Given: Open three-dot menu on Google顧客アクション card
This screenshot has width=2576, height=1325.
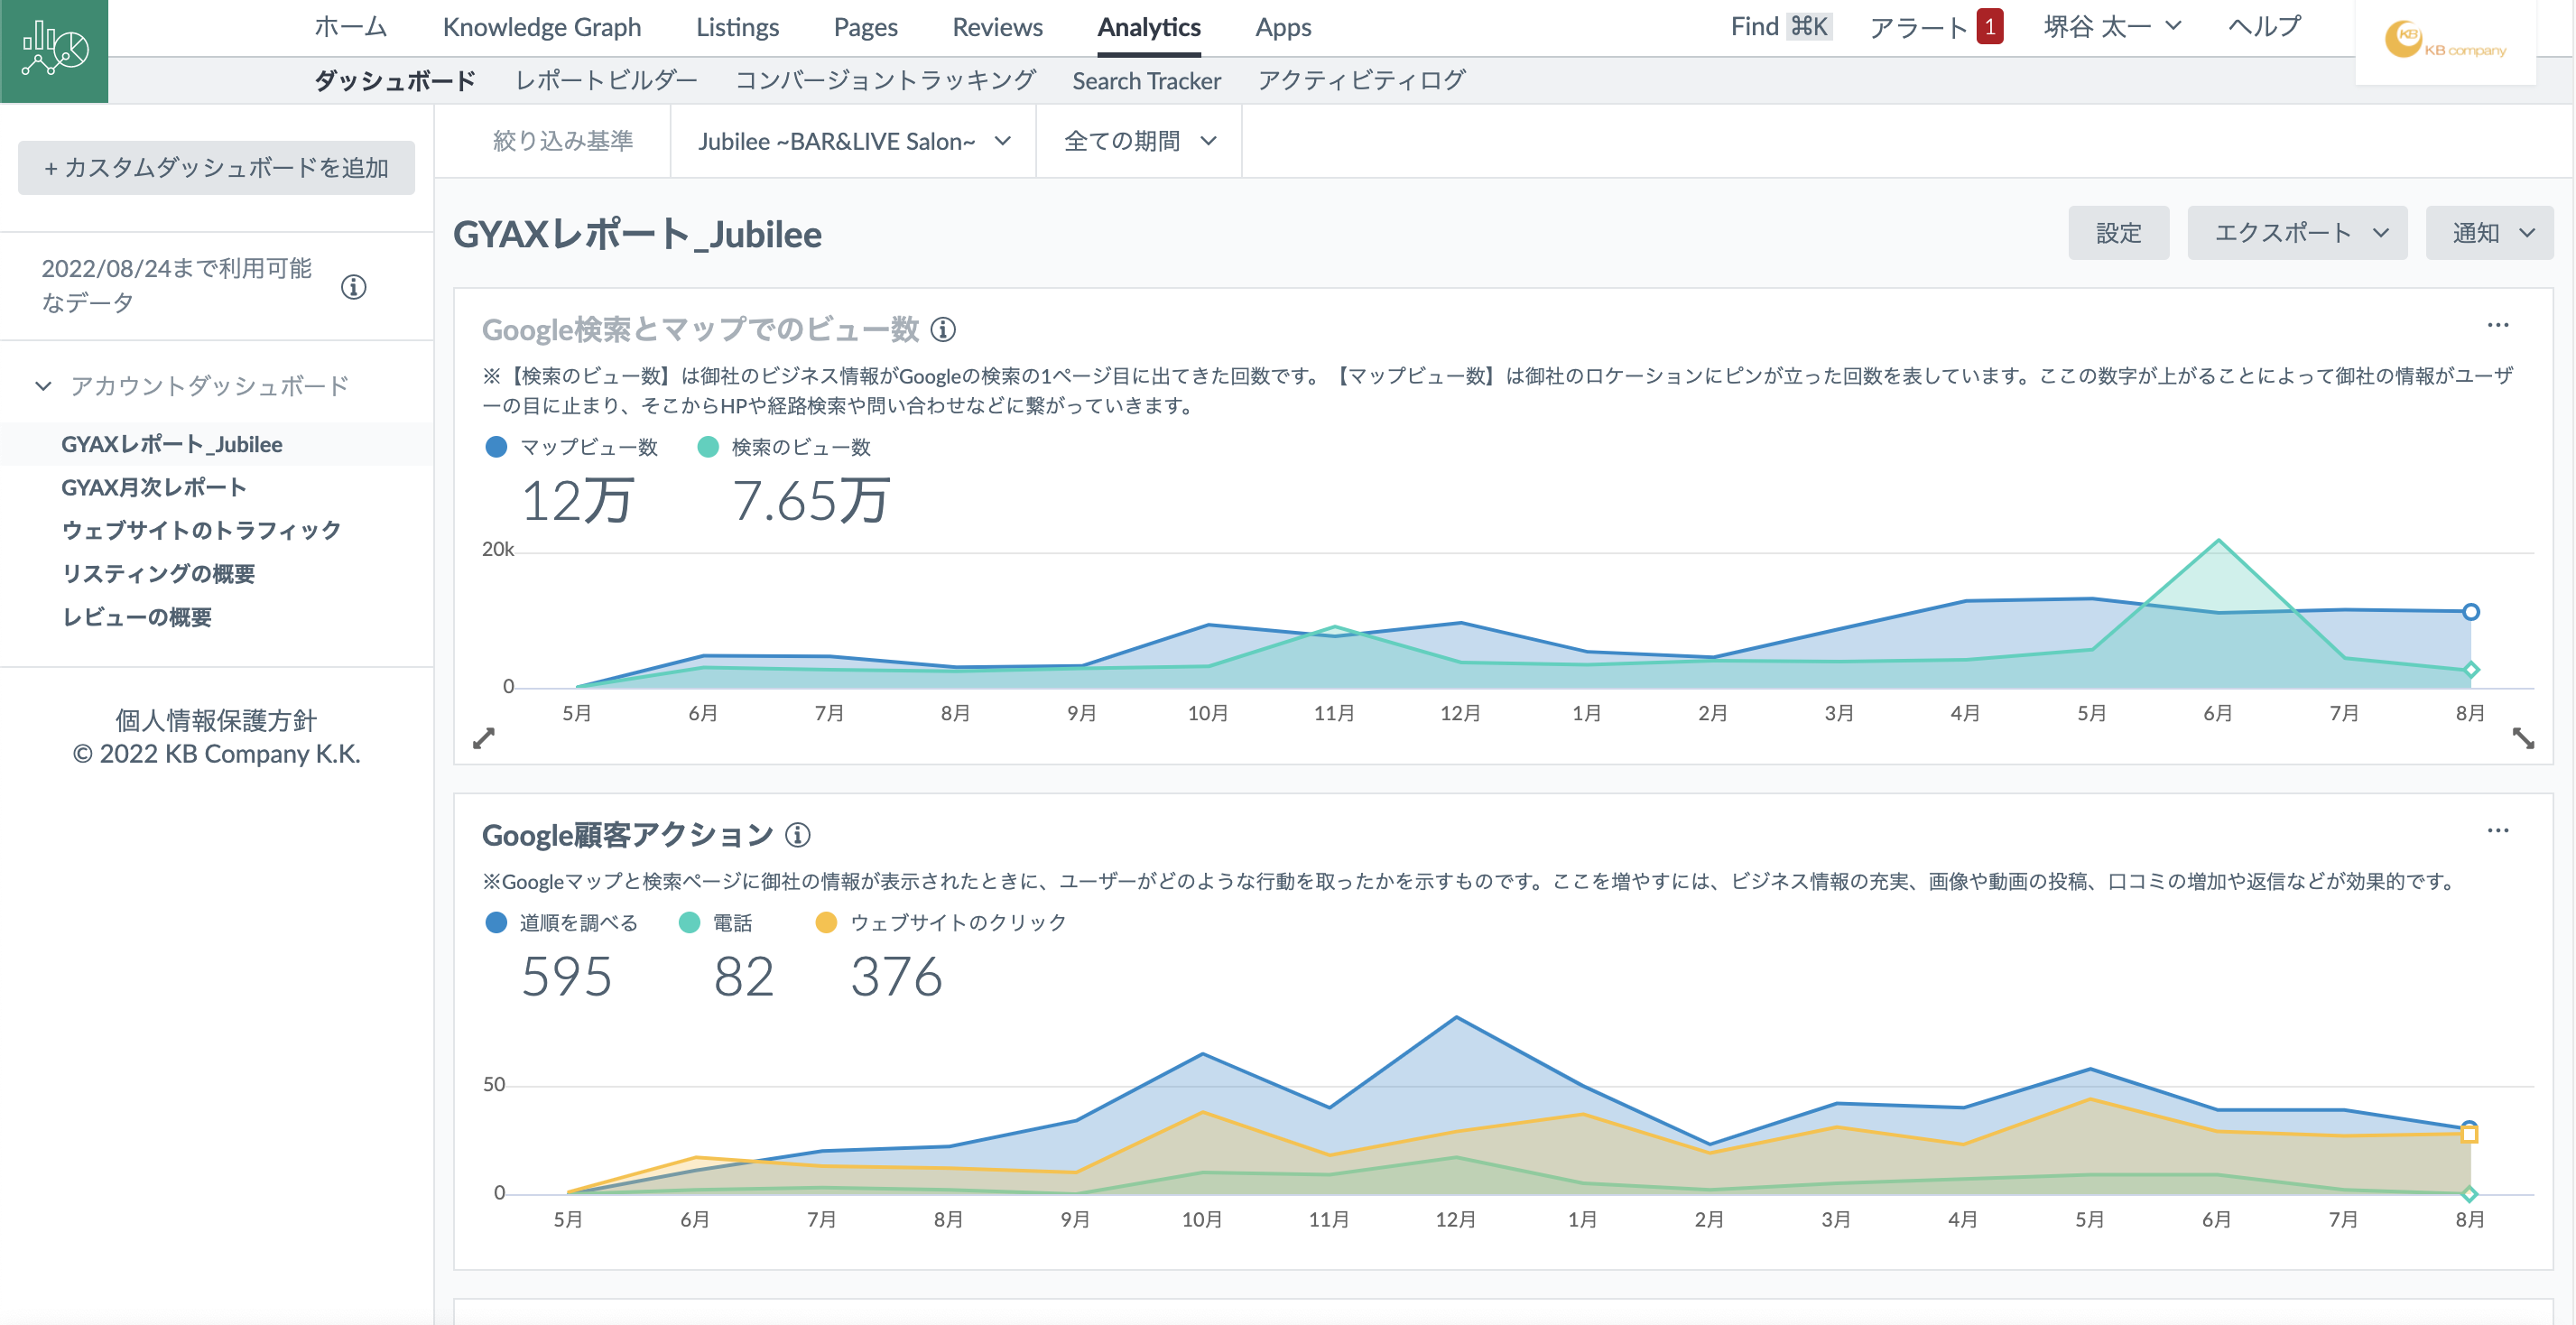Looking at the screenshot, I should [2497, 830].
